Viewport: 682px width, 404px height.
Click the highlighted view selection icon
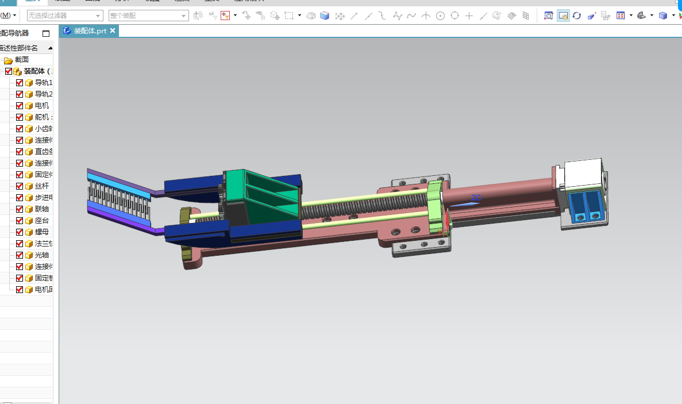tap(563, 16)
